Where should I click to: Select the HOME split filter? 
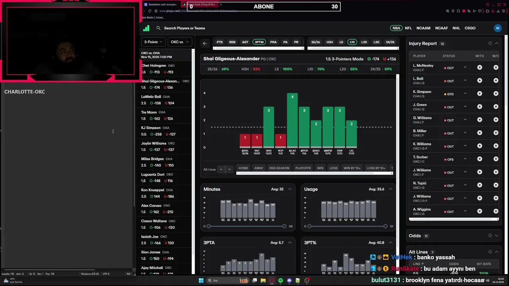(243, 168)
